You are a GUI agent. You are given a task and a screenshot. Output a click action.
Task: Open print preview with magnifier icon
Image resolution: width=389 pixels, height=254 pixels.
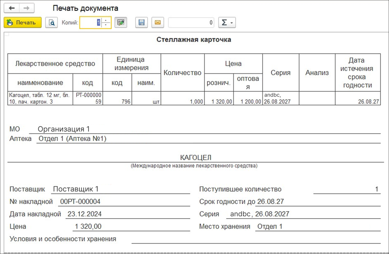tap(51, 23)
